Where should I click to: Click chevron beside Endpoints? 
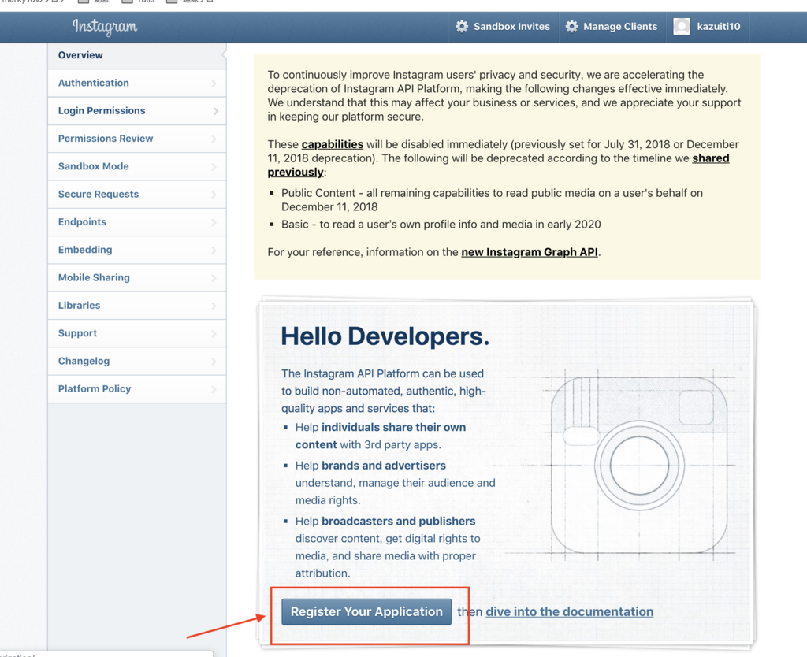pos(214,222)
